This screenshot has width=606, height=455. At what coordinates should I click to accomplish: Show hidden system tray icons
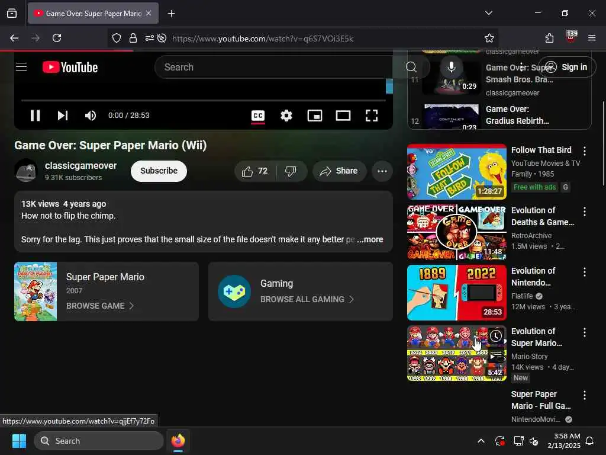pyautogui.click(x=481, y=441)
